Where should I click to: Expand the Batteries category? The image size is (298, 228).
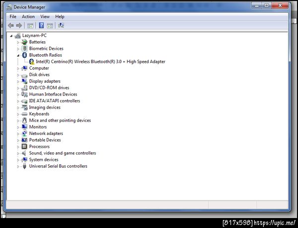[18, 42]
